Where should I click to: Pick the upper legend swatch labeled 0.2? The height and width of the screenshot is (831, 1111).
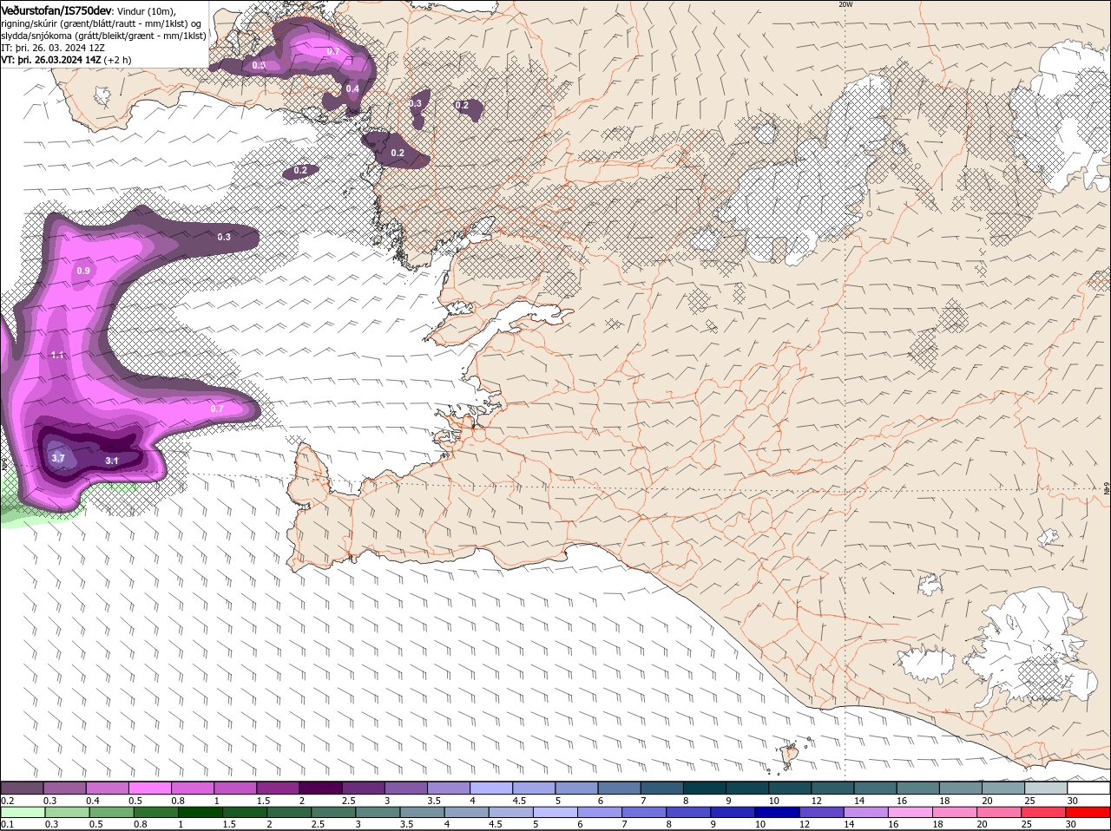[x=22, y=788]
